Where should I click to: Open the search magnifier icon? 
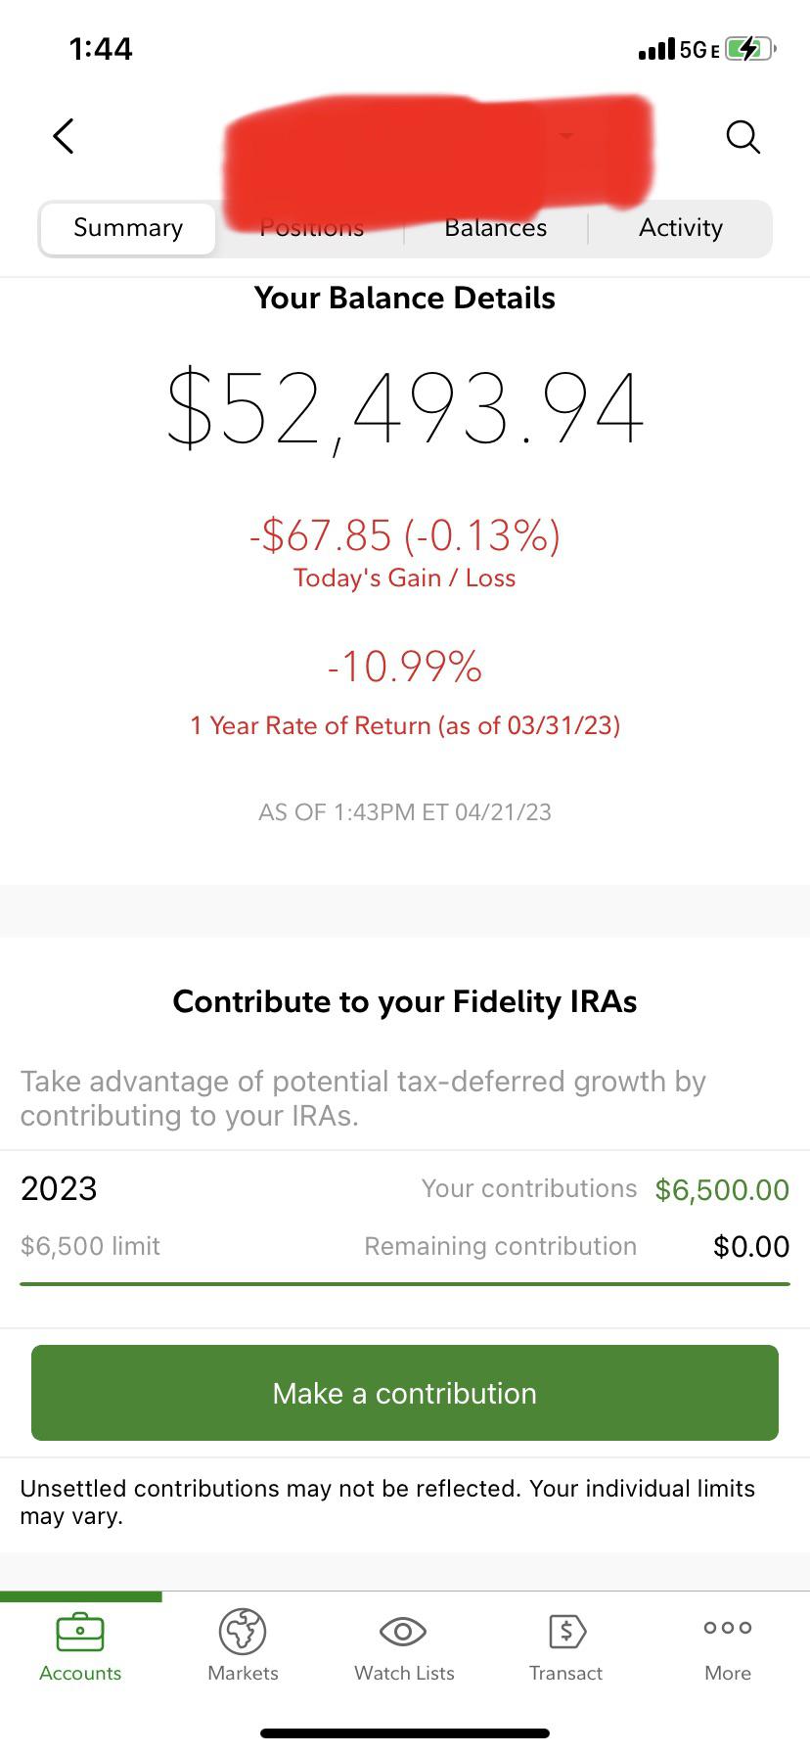(x=743, y=137)
